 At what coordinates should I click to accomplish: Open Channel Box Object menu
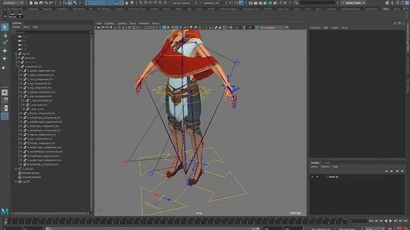point(334,27)
